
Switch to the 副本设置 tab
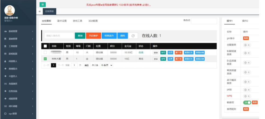tap(62, 21)
